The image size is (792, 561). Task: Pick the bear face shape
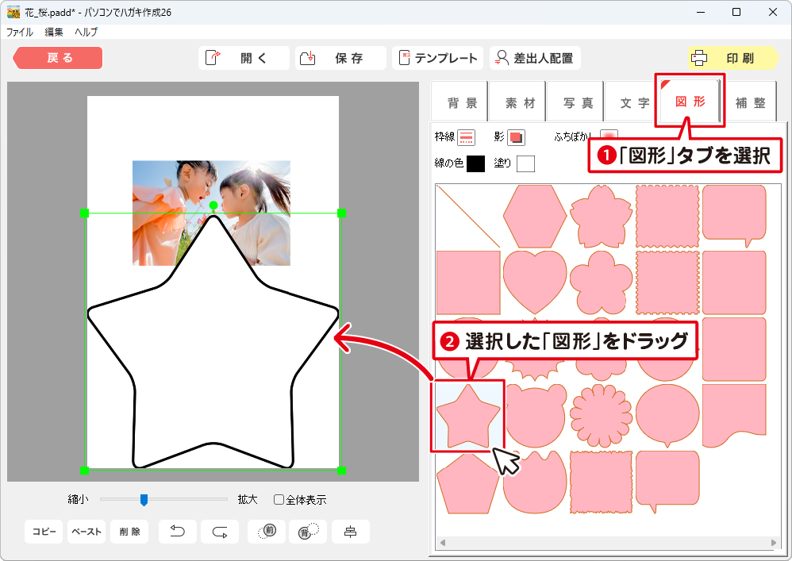point(535,414)
